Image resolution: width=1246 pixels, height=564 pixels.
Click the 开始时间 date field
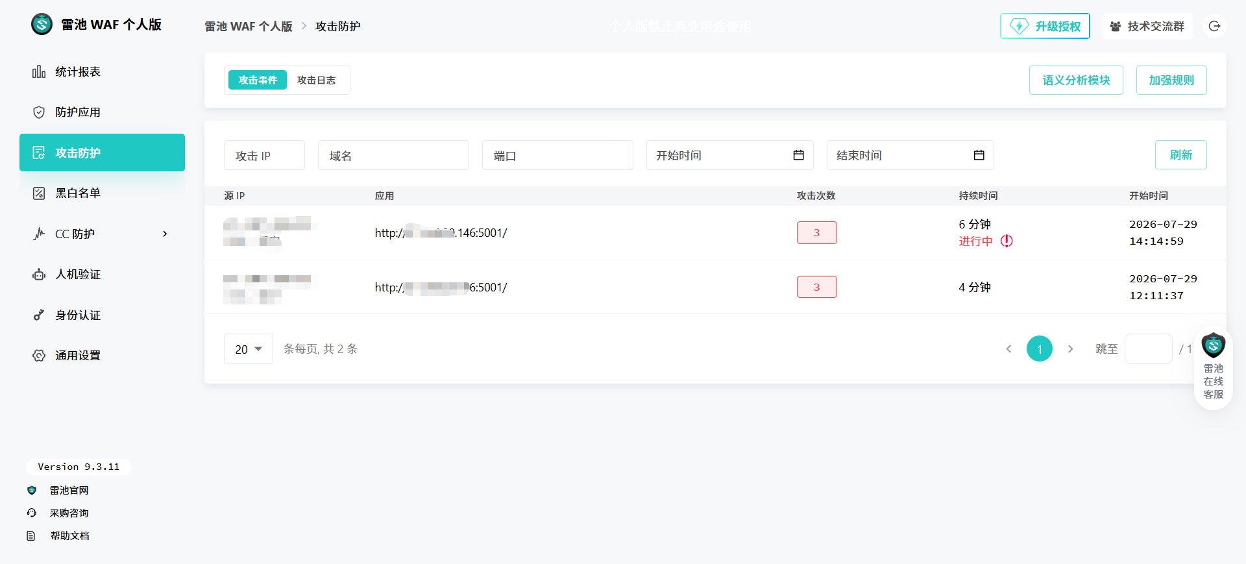tap(730, 155)
